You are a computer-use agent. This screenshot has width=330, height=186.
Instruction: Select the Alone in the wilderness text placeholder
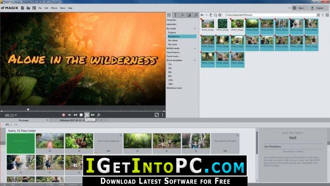[x=108, y=143]
